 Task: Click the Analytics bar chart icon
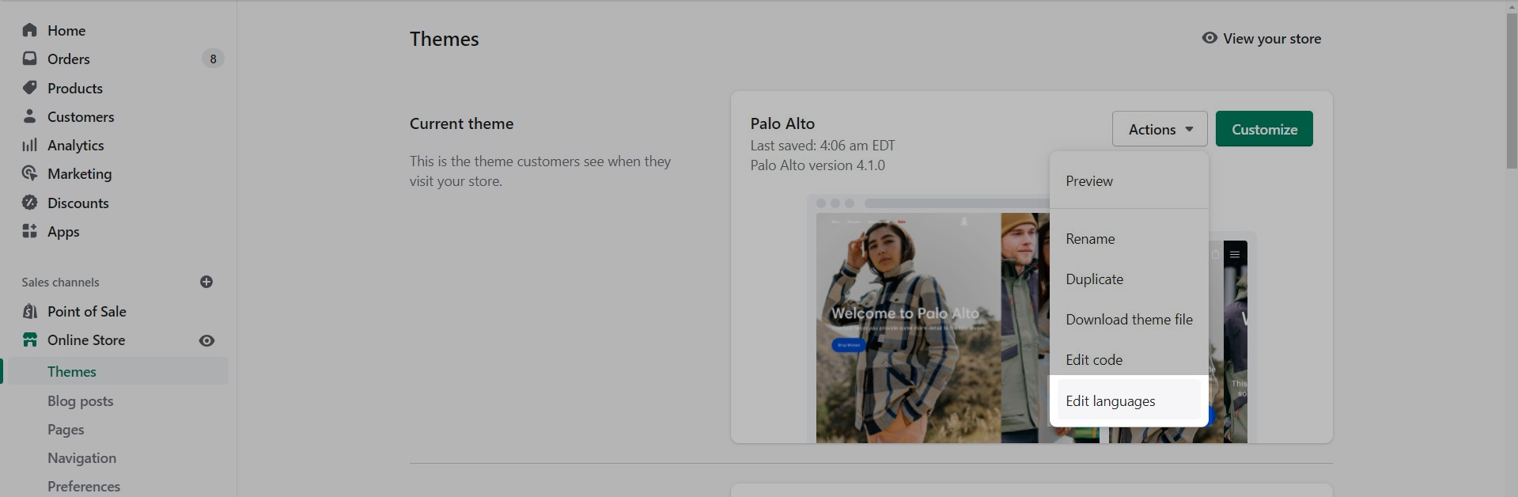30,145
